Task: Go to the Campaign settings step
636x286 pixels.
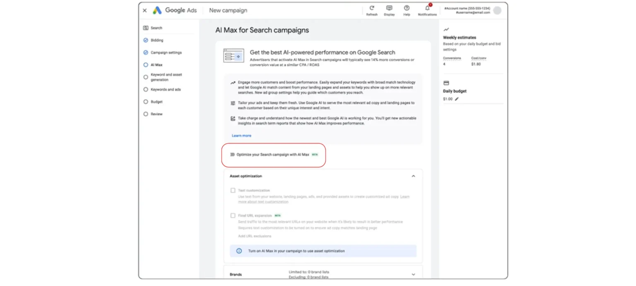Action: (166, 53)
